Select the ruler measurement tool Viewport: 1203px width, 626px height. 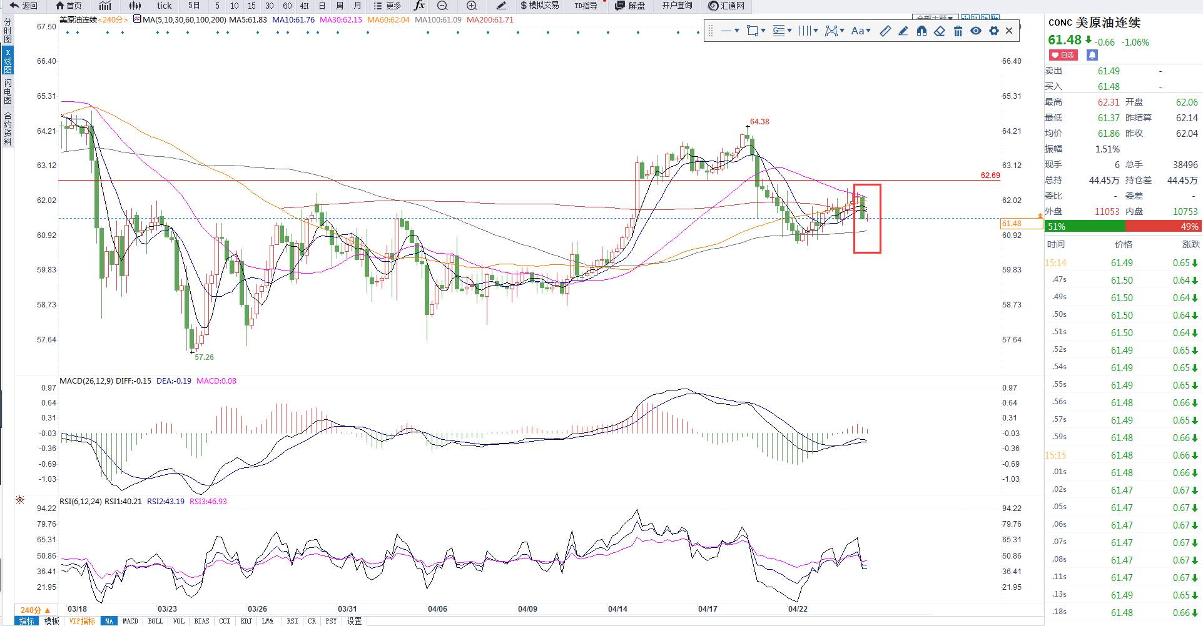[885, 31]
